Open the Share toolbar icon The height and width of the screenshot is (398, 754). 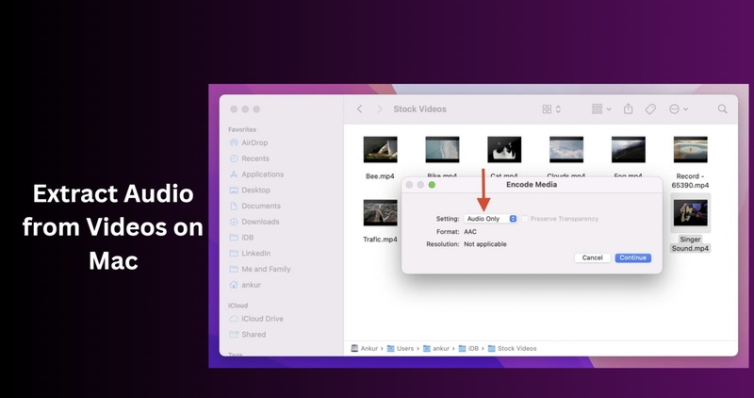[628, 109]
